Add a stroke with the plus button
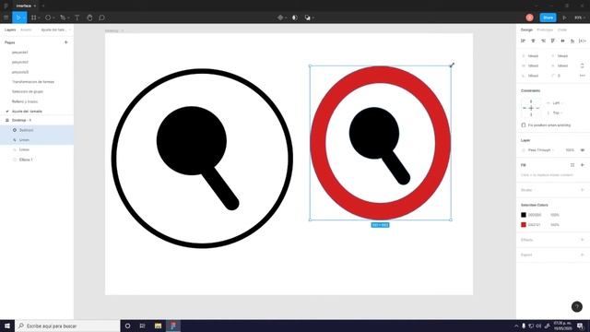The image size is (590, 332). [583, 190]
